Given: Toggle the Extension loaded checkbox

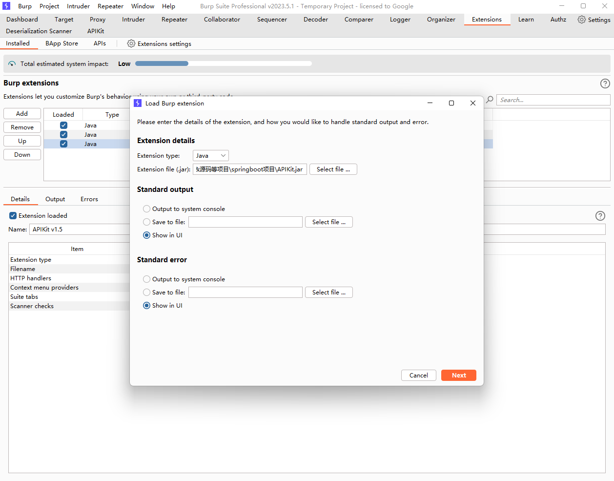Looking at the screenshot, I should [13, 215].
